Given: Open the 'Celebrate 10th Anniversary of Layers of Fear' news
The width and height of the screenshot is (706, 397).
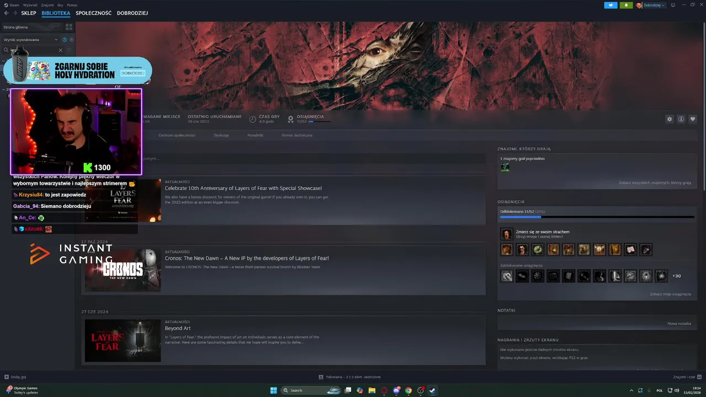Looking at the screenshot, I should point(243,188).
